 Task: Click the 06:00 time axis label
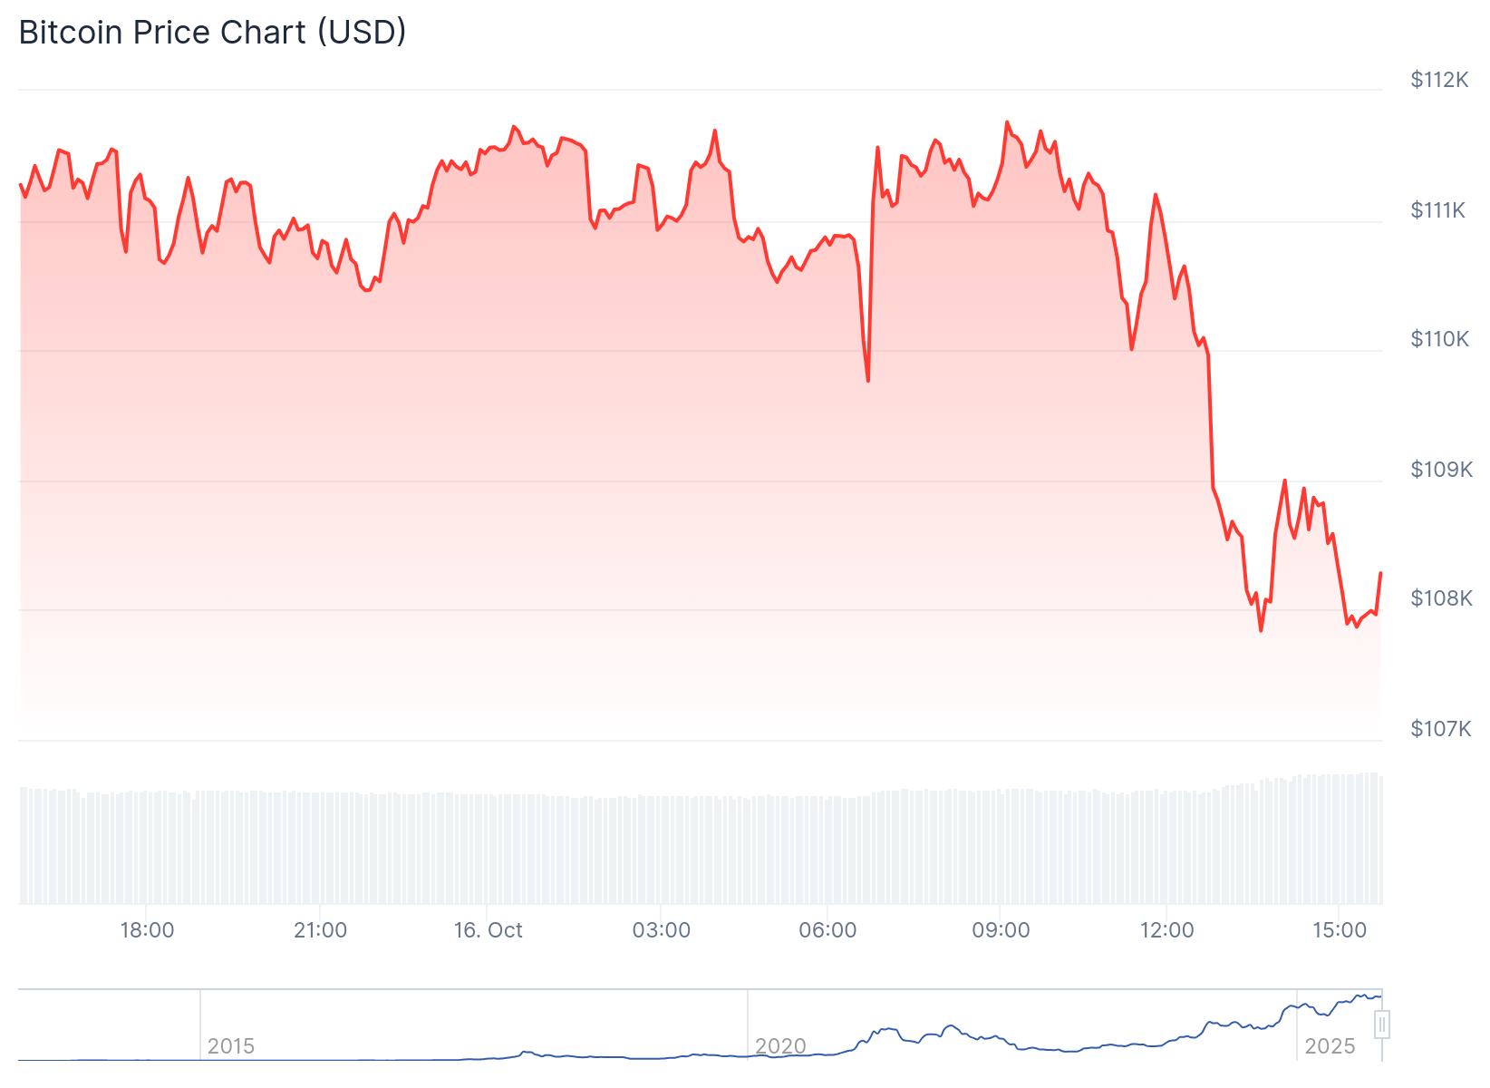[x=827, y=930]
